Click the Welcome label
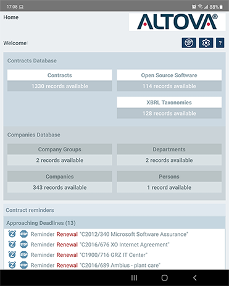This screenshot has width=229, height=286. [15, 43]
